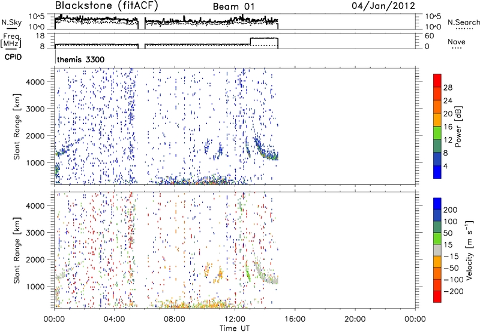Click the '20:00' time axis tick label

pyautogui.click(x=355, y=319)
